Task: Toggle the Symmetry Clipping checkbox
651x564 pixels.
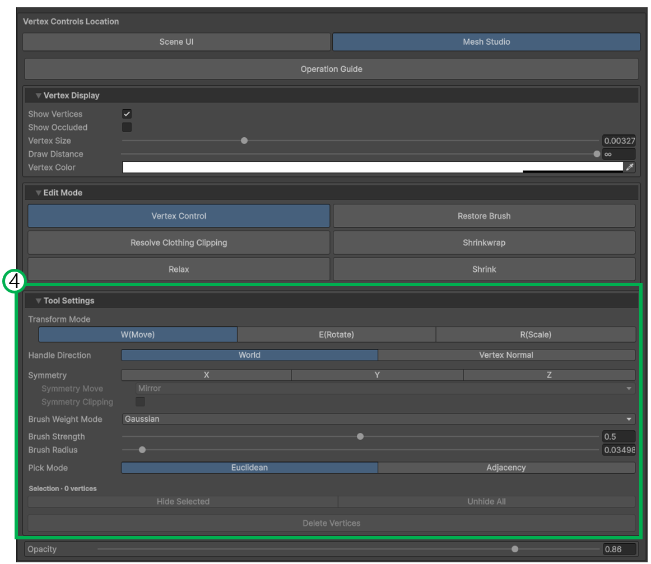Action: 140,402
